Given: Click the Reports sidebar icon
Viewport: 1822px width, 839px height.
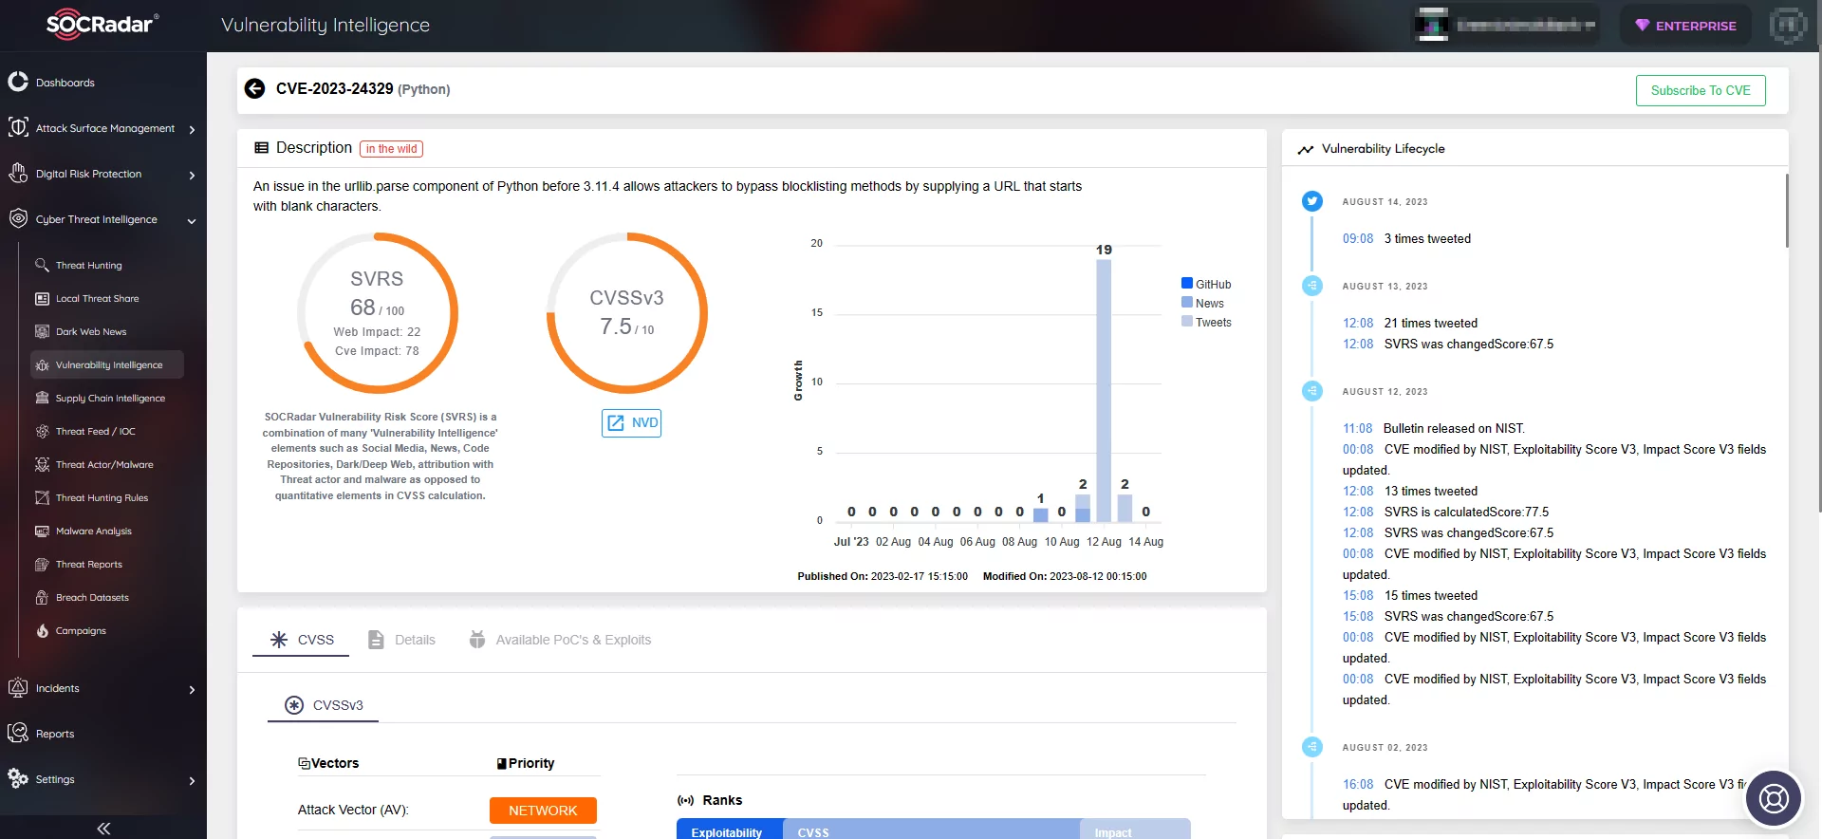Looking at the screenshot, I should pos(18,733).
